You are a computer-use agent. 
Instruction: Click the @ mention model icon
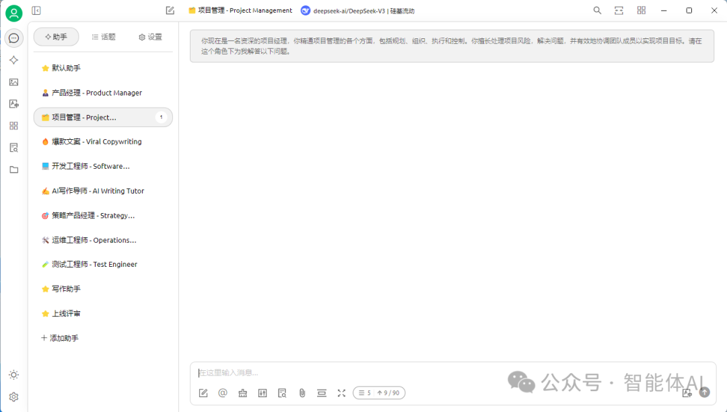tap(223, 393)
